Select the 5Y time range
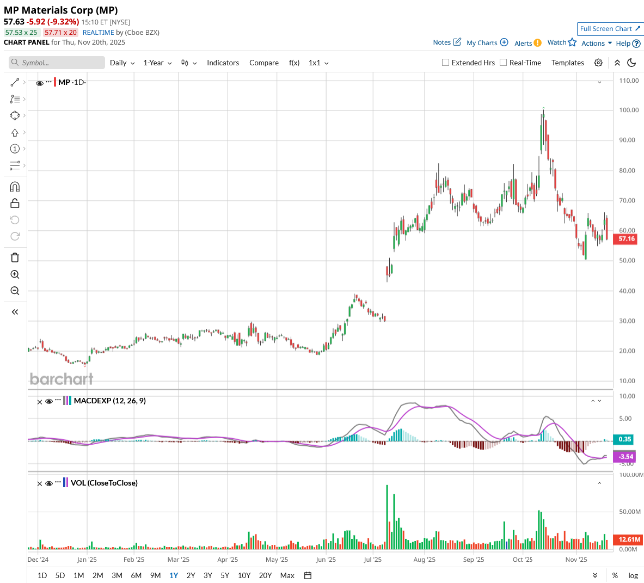 coord(225,575)
